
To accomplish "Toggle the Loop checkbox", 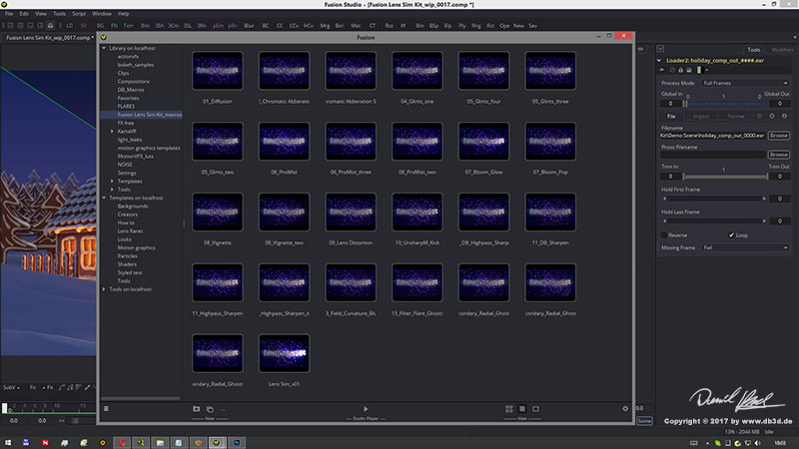I will click(x=731, y=235).
